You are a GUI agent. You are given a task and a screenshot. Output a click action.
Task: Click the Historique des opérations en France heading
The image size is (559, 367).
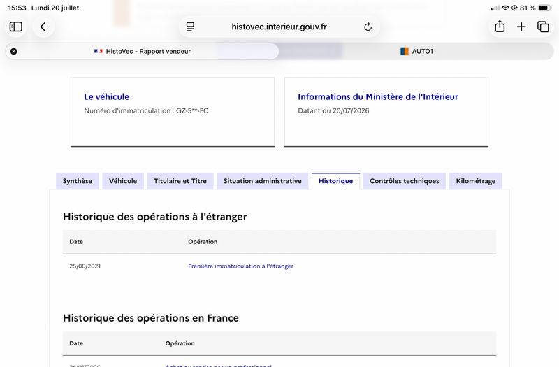pyautogui.click(x=151, y=318)
